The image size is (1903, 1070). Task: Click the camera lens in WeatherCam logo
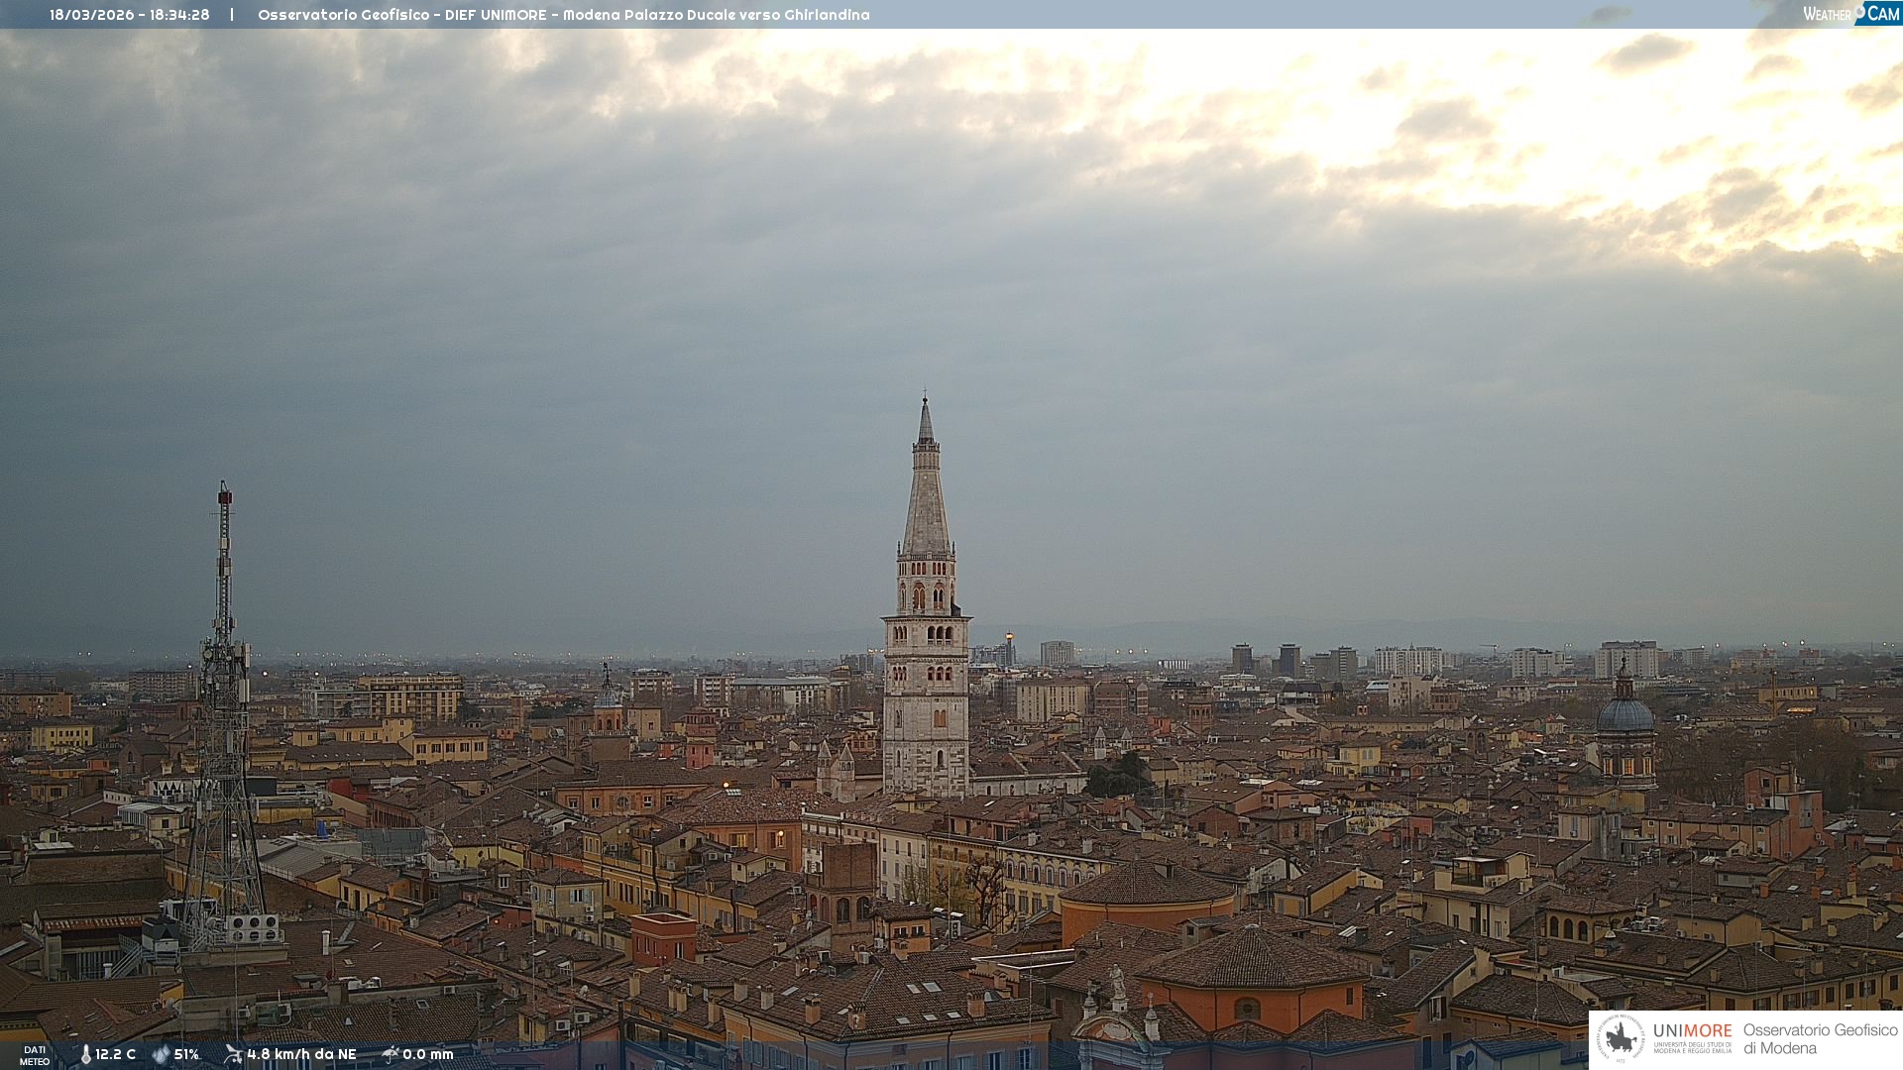1859,12
